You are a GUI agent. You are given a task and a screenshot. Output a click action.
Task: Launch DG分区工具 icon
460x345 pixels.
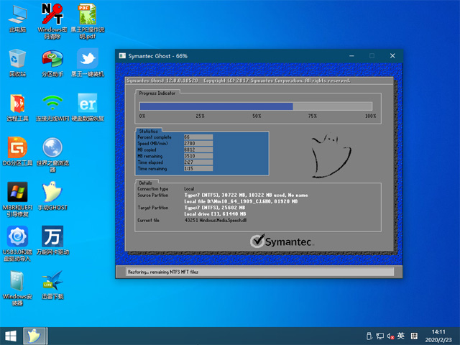[17, 152]
